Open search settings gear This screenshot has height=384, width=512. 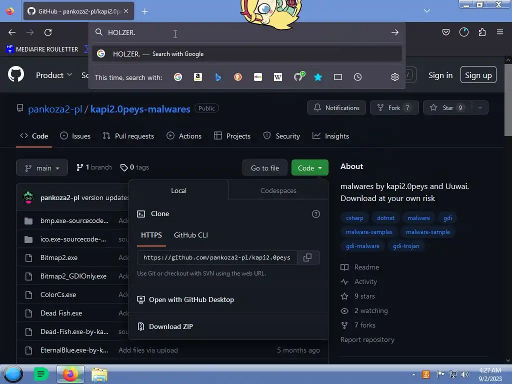coord(395,77)
